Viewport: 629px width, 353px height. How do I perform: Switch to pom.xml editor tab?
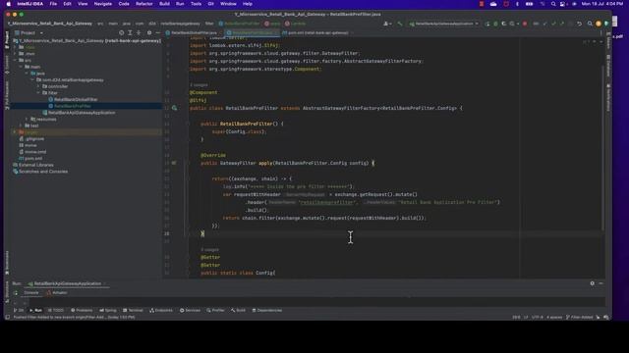[316, 32]
